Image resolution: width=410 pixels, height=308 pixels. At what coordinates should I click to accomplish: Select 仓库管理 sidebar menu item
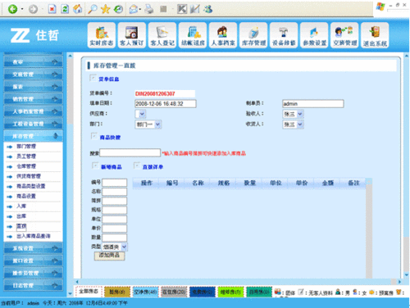tap(26, 166)
